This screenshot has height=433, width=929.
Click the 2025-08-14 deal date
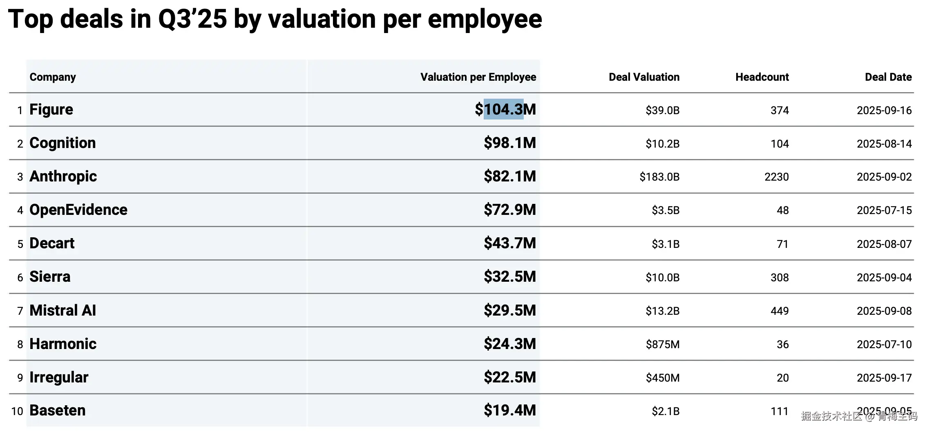pos(884,144)
